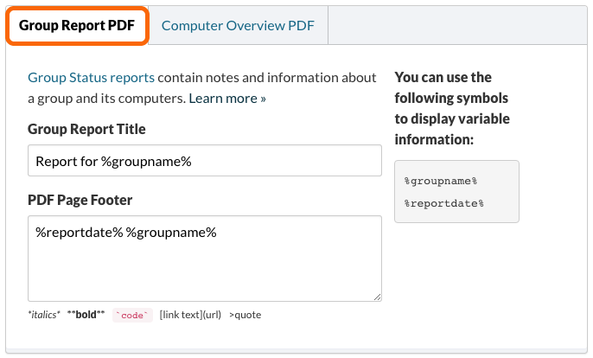This screenshot has width=593, height=358.
Task: Focus the PDF Page Footer text area
Action: pos(205,259)
